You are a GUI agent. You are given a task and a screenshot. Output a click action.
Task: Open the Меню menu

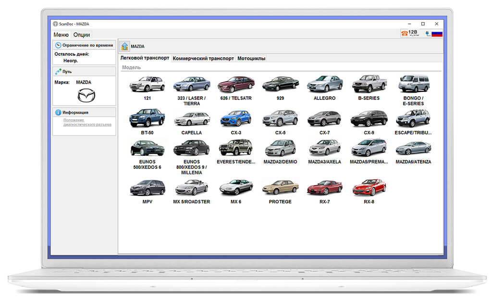pyautogui.click(x=61, y=35)
